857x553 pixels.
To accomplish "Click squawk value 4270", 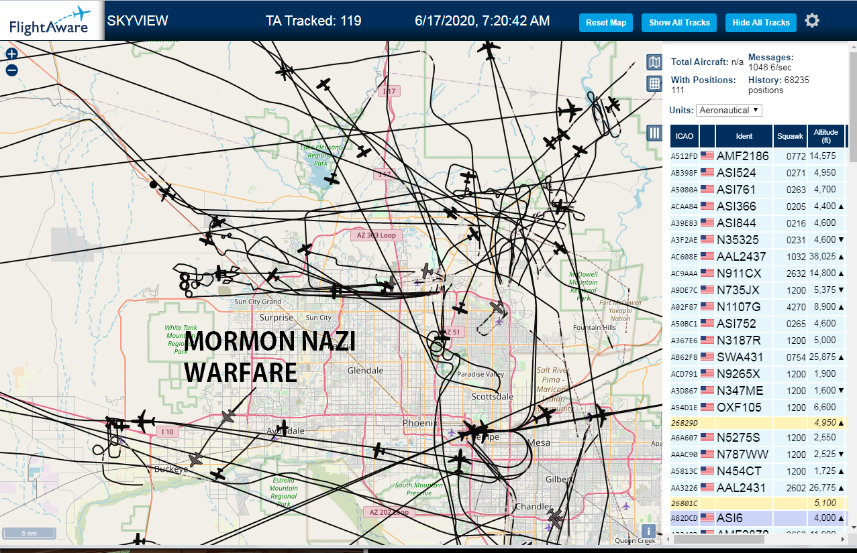I will pyautogui.click(x=796, y=308).
